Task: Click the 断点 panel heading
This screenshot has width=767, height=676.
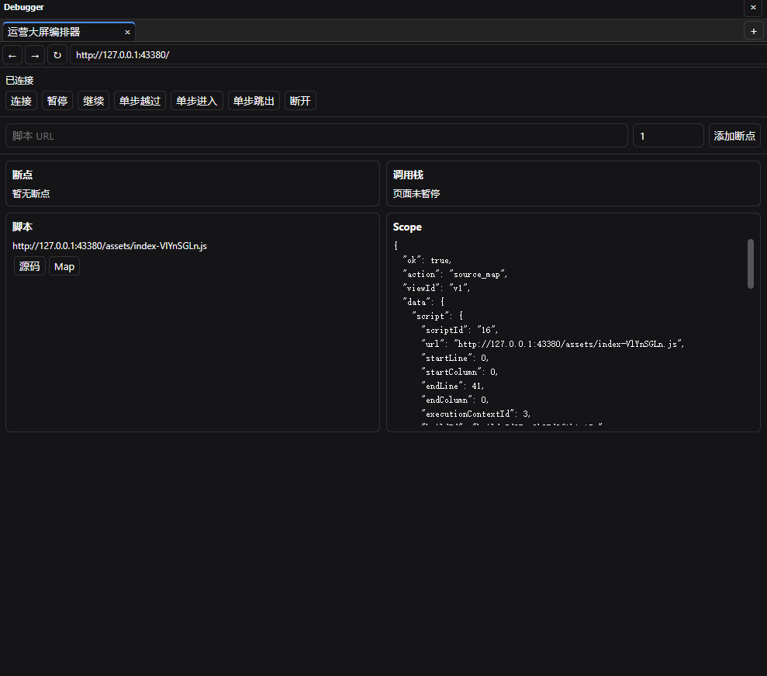Action: pyautogui.click(x=22, y=175)
